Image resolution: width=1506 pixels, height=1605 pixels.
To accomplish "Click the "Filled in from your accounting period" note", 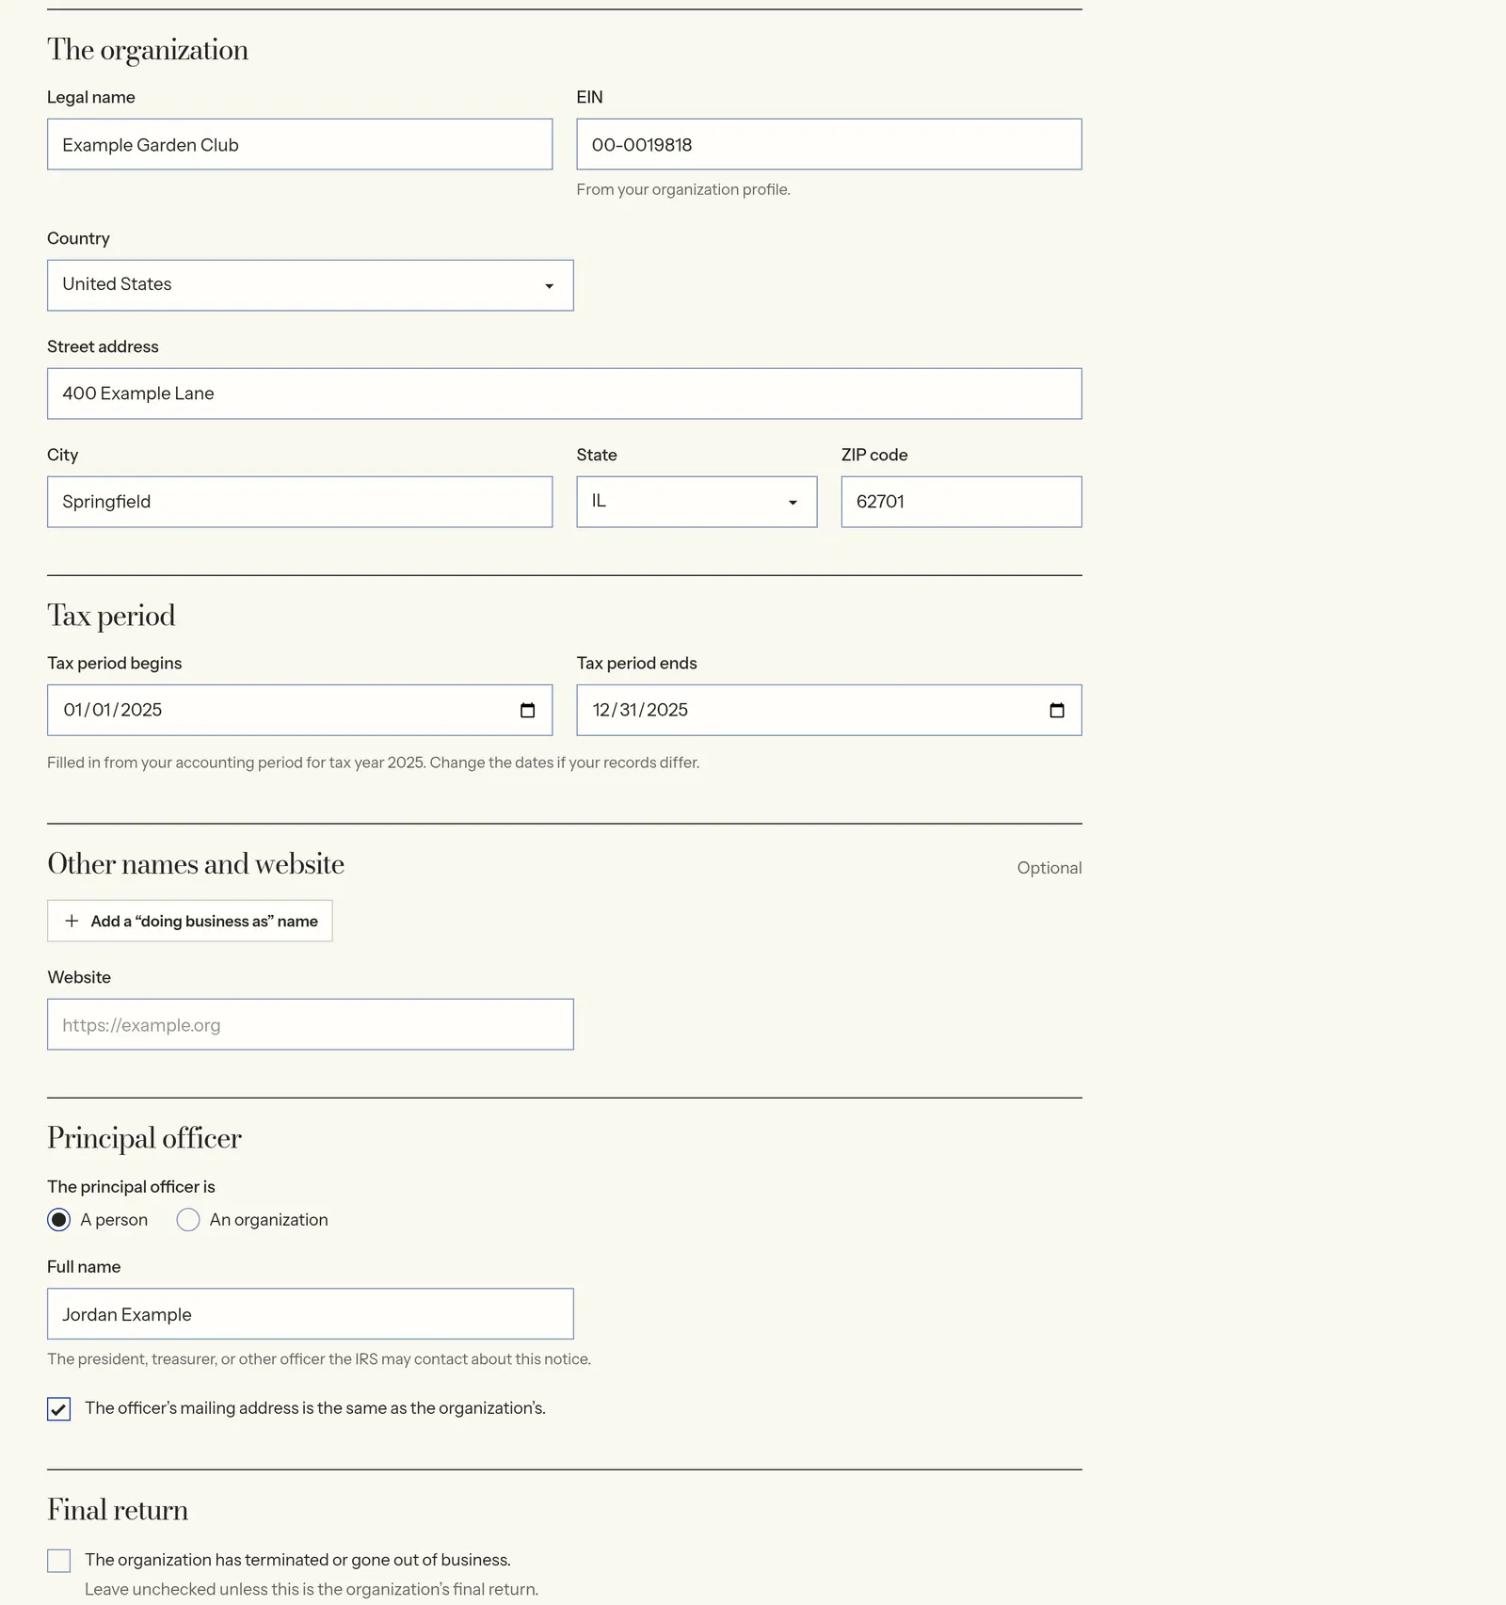I will 374,762.
